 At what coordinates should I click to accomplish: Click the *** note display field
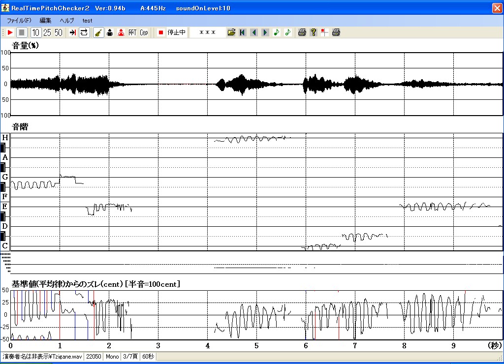pyautogui.click(x=207, y=32)
